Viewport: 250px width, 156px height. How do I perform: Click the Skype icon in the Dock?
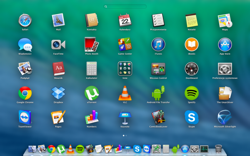[137, 149]
